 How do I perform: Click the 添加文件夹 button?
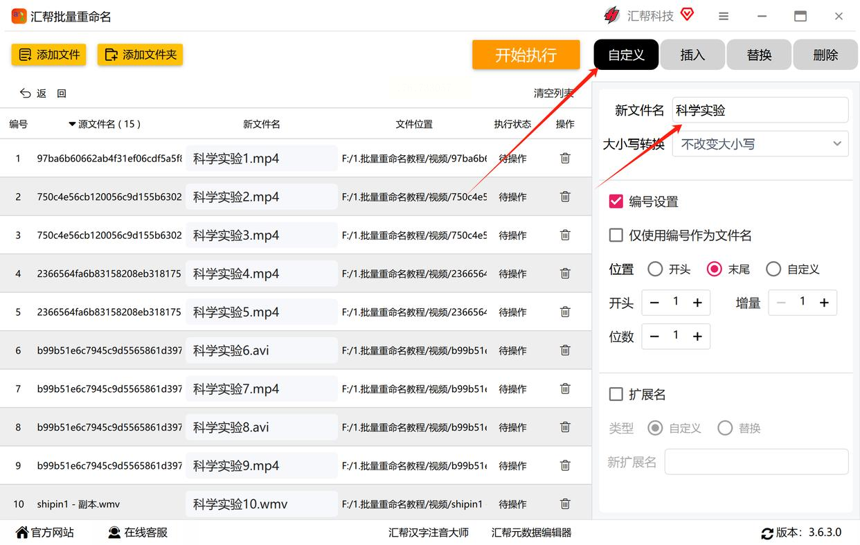click(140, 55)
